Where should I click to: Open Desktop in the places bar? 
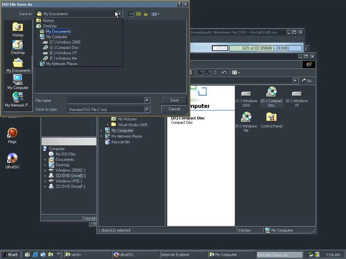coord(18,47)
